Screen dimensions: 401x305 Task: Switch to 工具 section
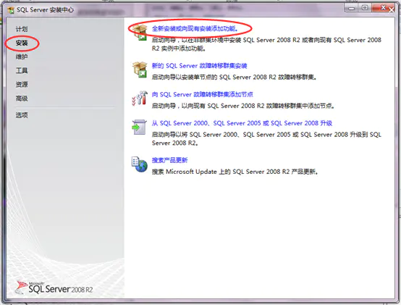(x=22, y=70)
